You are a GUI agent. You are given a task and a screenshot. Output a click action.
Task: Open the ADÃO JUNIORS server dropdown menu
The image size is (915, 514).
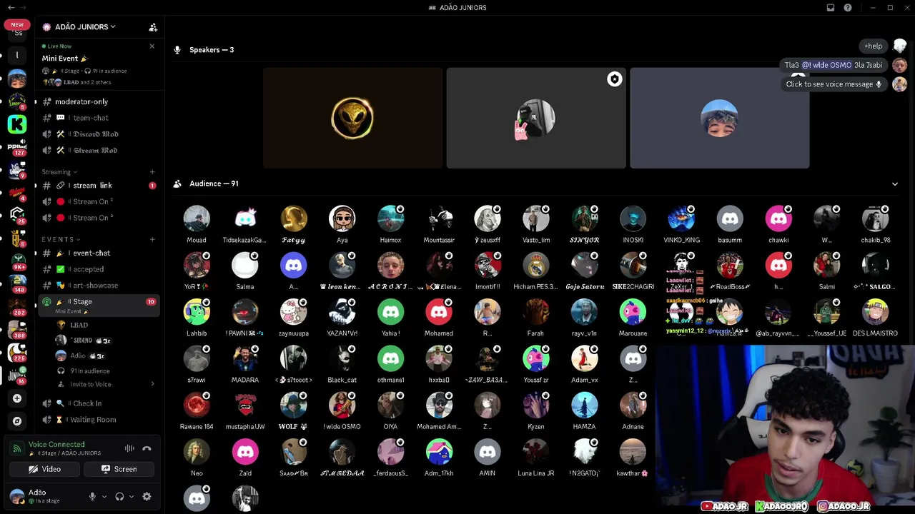(86, 27)
